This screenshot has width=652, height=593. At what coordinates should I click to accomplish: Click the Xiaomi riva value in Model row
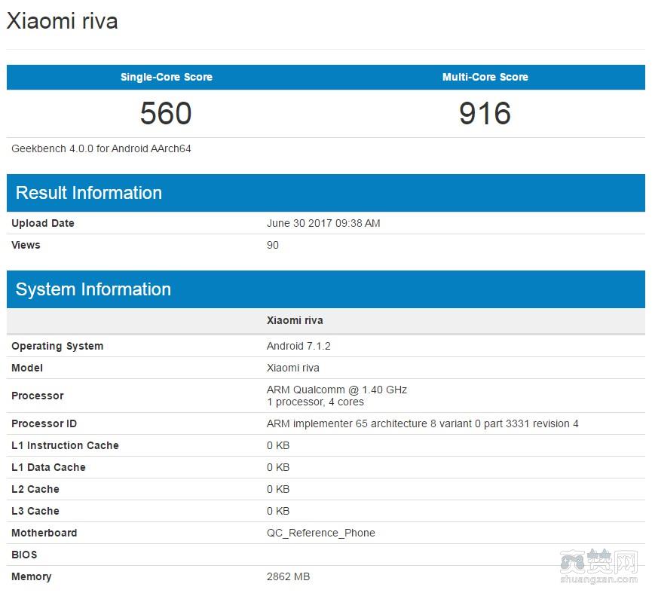(x=293, y=368)
